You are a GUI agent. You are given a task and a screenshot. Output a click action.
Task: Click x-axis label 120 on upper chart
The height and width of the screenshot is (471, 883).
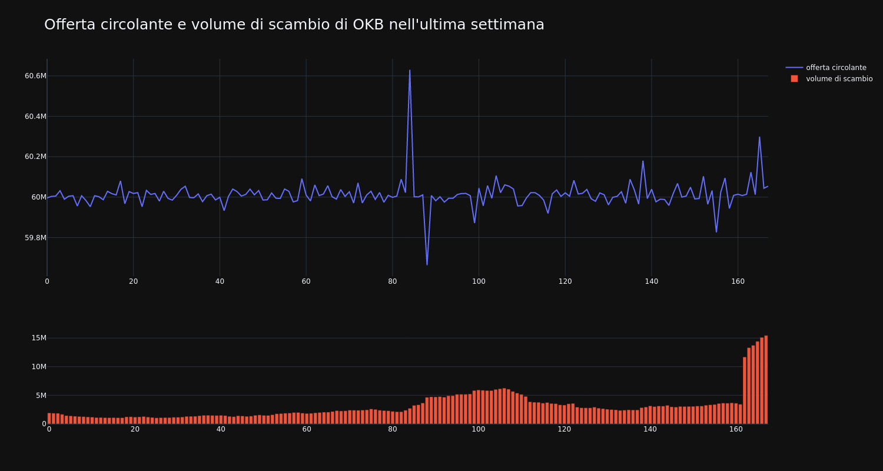565,281
